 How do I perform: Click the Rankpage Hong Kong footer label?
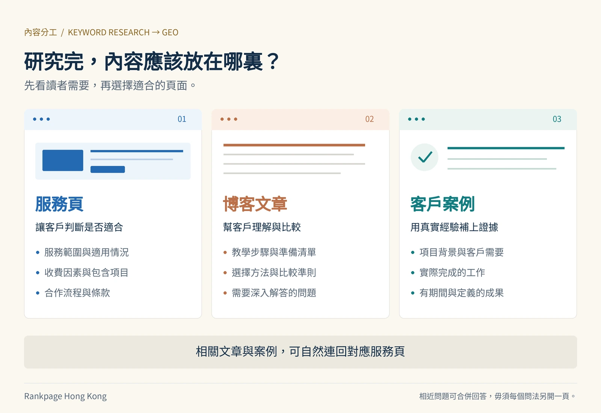(x=65, y=396)
